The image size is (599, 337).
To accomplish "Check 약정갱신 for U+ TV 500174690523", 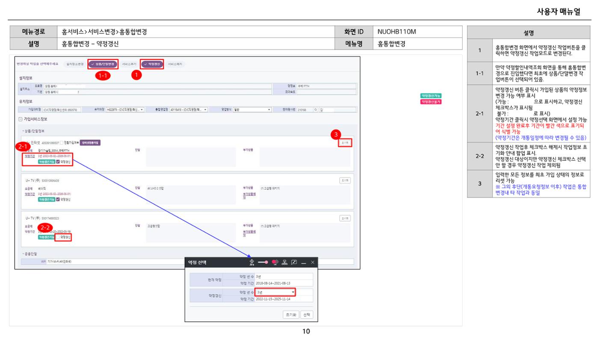I will 59,236.
